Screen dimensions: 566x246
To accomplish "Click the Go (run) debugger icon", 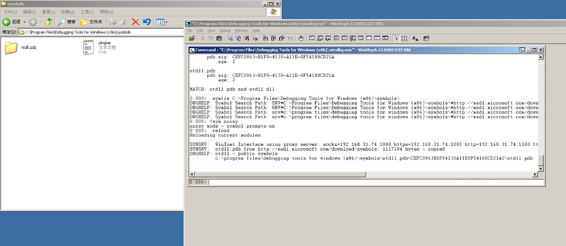I will [x=229, y=38].
